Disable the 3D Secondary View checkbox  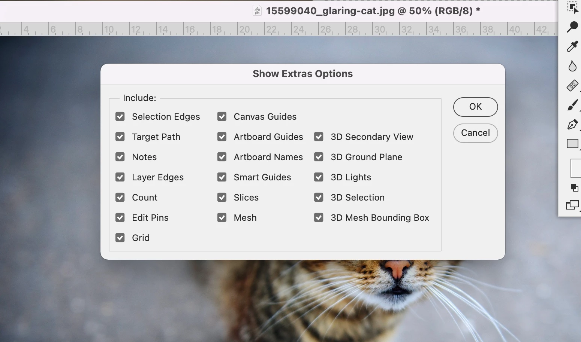[319, 137]
